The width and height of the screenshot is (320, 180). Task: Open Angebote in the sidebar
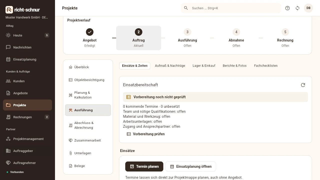(x=27, y=93)
